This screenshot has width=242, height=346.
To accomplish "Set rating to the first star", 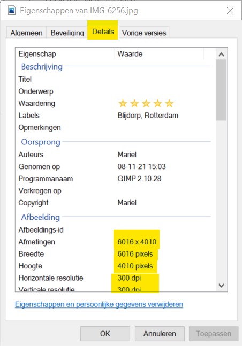I will [x=123, y=103].
